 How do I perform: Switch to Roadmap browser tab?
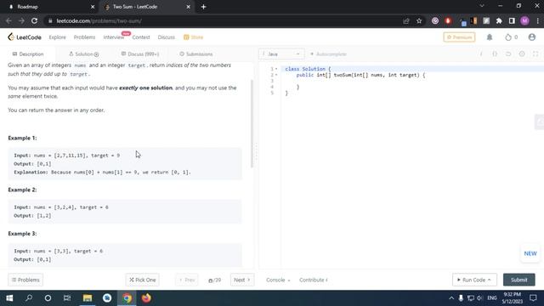click(51, 7)
